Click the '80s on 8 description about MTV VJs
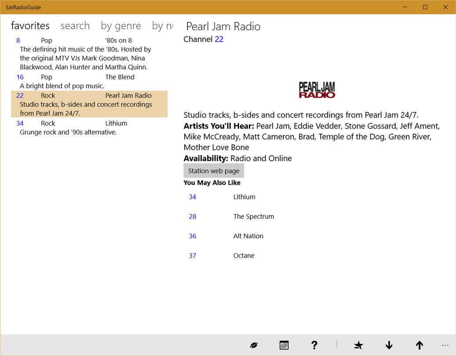Screen dimensions: 456x356 tap(85, 58)
